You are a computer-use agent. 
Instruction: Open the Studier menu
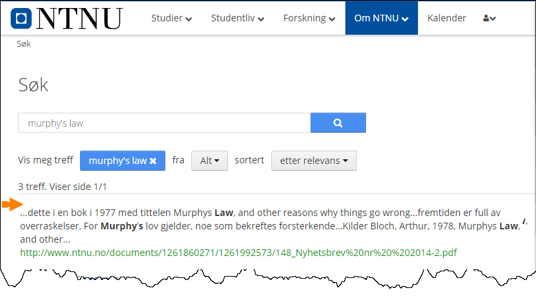click(x=171, y=18)
